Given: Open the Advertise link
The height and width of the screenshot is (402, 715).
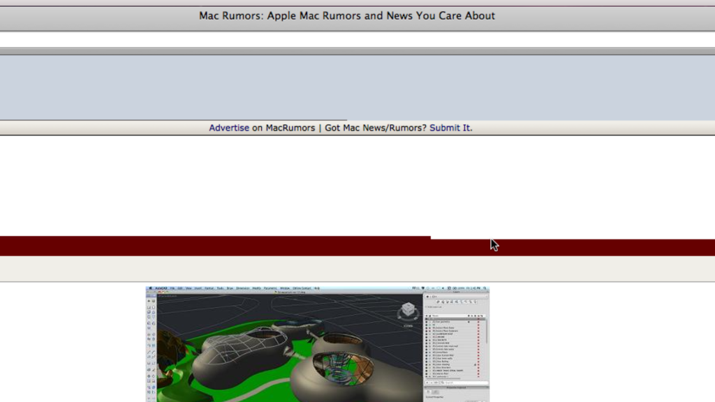Looking at the screenshot, I should point(229,128).
